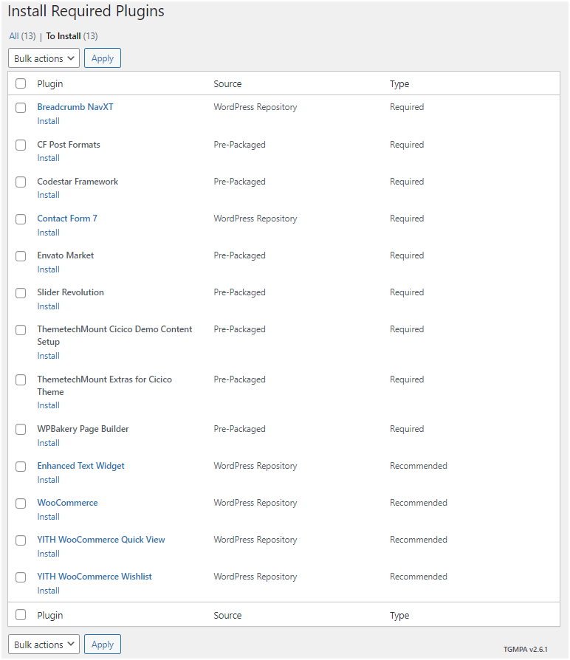Click Envato Market row's Pre-Packaged source cell

tap(239, 255)
